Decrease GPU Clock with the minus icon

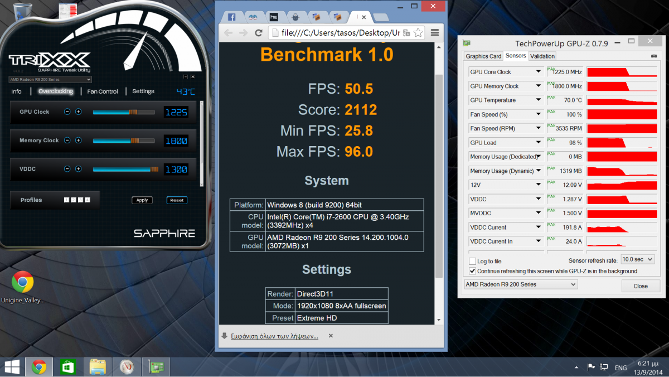pyautogui.click(x=67, y=112)
